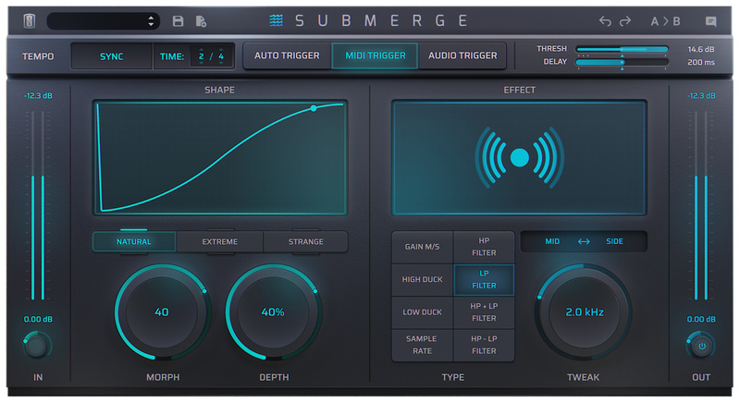Toggle the tempo SYNC button
740x403 pixels.
pos(111,56)
